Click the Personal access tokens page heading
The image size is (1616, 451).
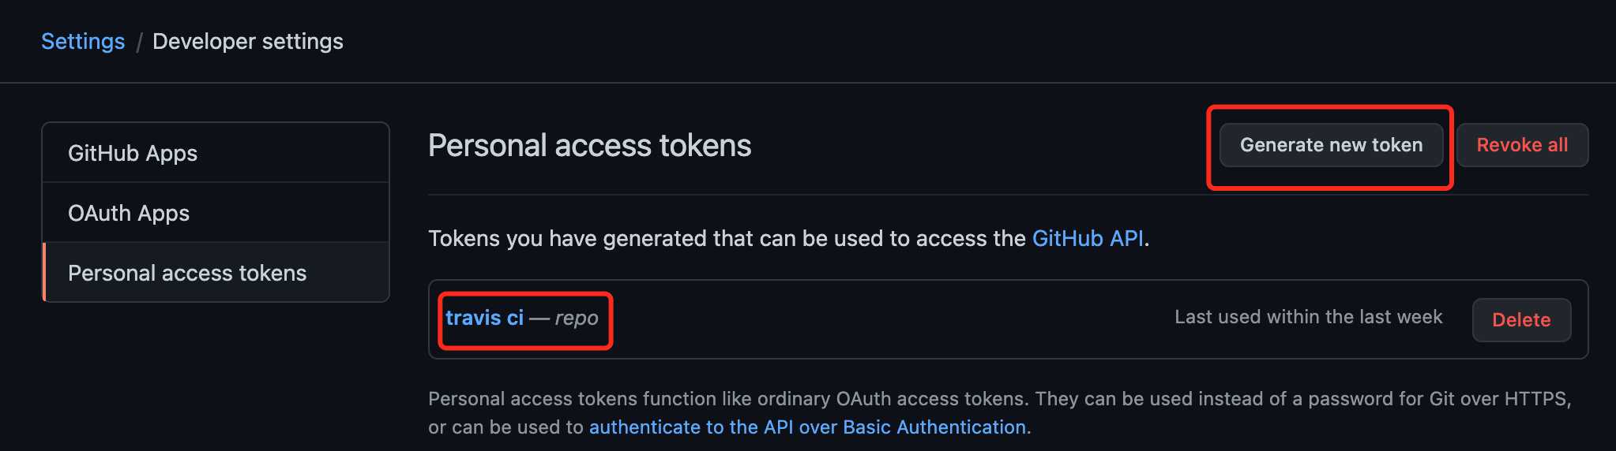tap(589, 146)
